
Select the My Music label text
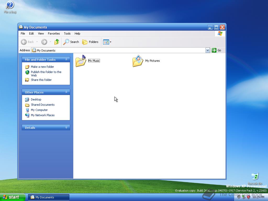click(94, 61)
